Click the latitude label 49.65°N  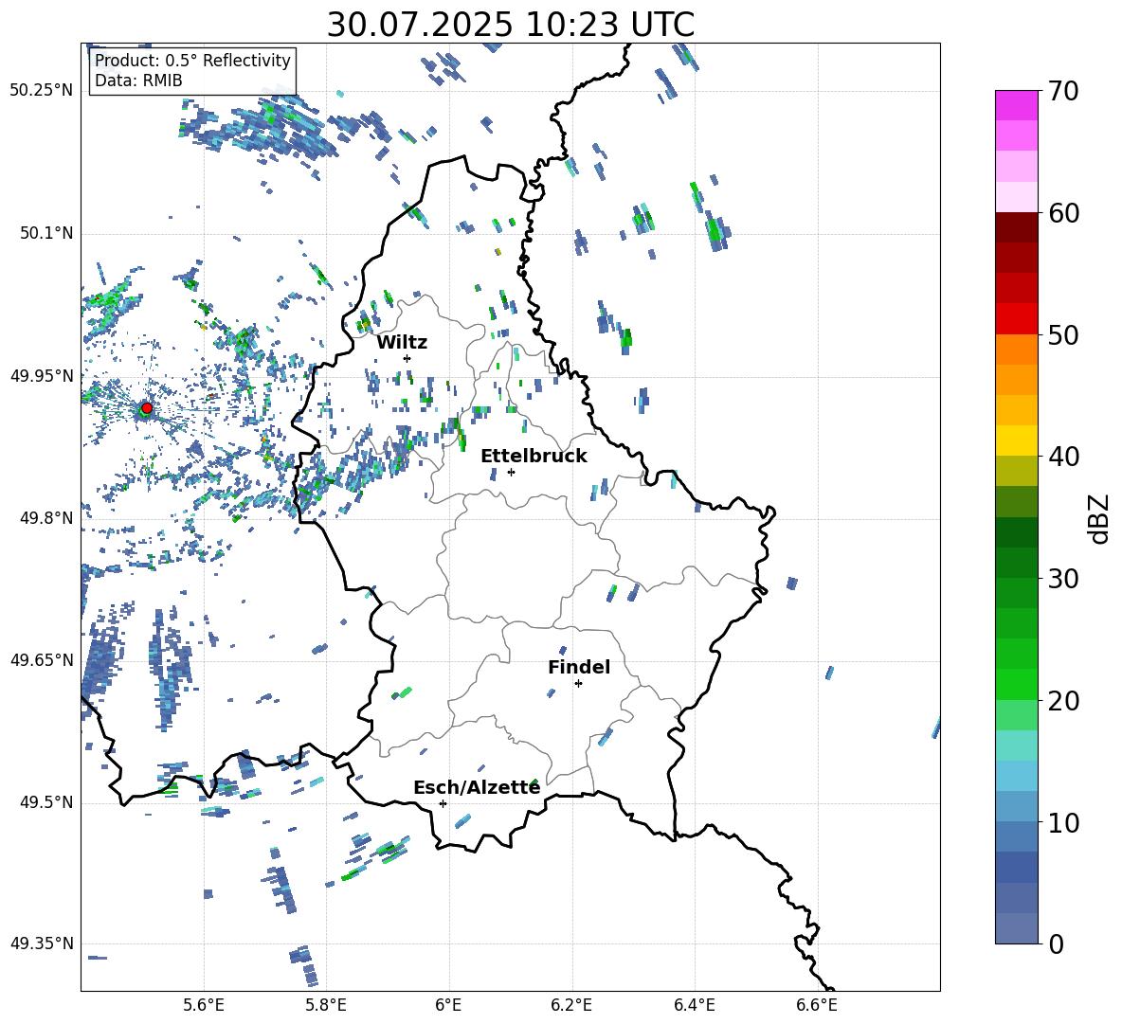[43, 659]
